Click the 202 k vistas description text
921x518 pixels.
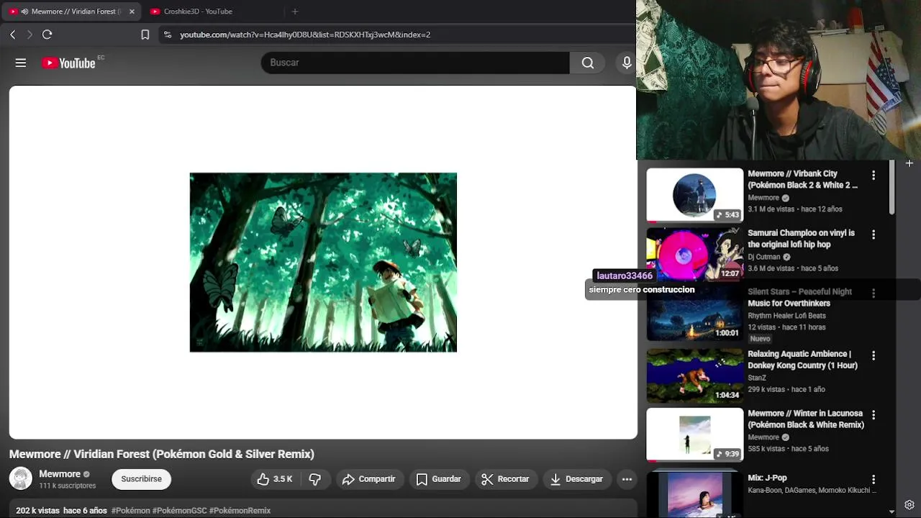pyautogui.click(x=37, y=511)
